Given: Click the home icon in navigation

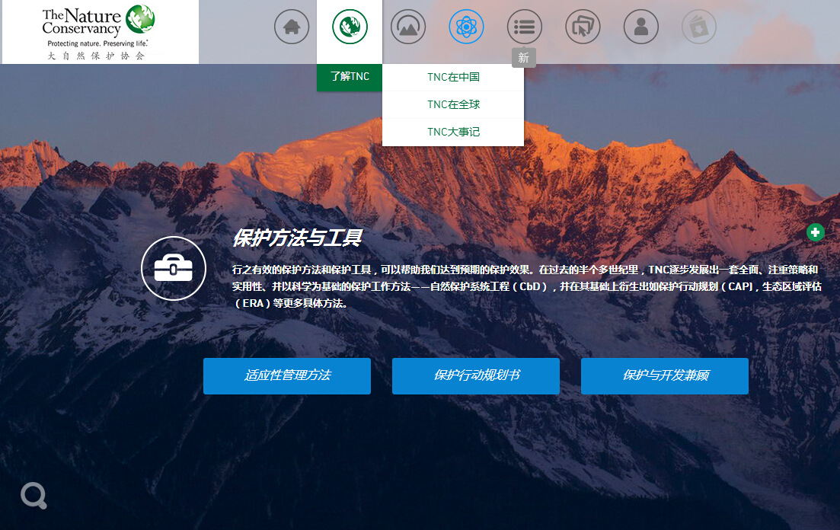Looking at the screenshot, I should [292, 27].
